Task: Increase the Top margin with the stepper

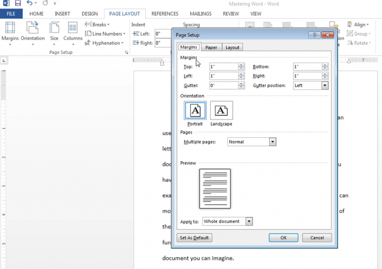Action: (x=241, y=65)
